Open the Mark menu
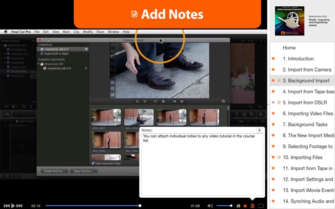The width and height of the screenshot is (335, 209). 66,32
